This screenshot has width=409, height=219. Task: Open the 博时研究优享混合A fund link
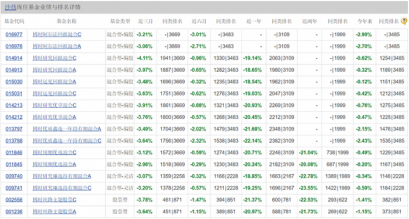coord(54,117)
